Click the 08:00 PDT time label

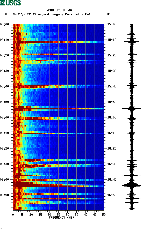point(4,24)
